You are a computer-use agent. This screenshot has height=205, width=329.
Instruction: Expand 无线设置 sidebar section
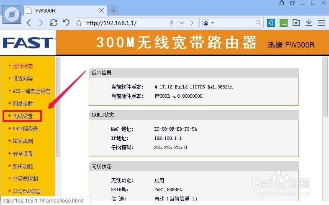23,116
